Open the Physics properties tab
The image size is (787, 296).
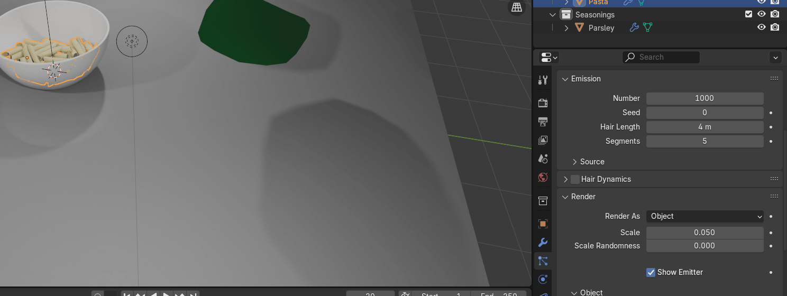click(x=543, y=279)
